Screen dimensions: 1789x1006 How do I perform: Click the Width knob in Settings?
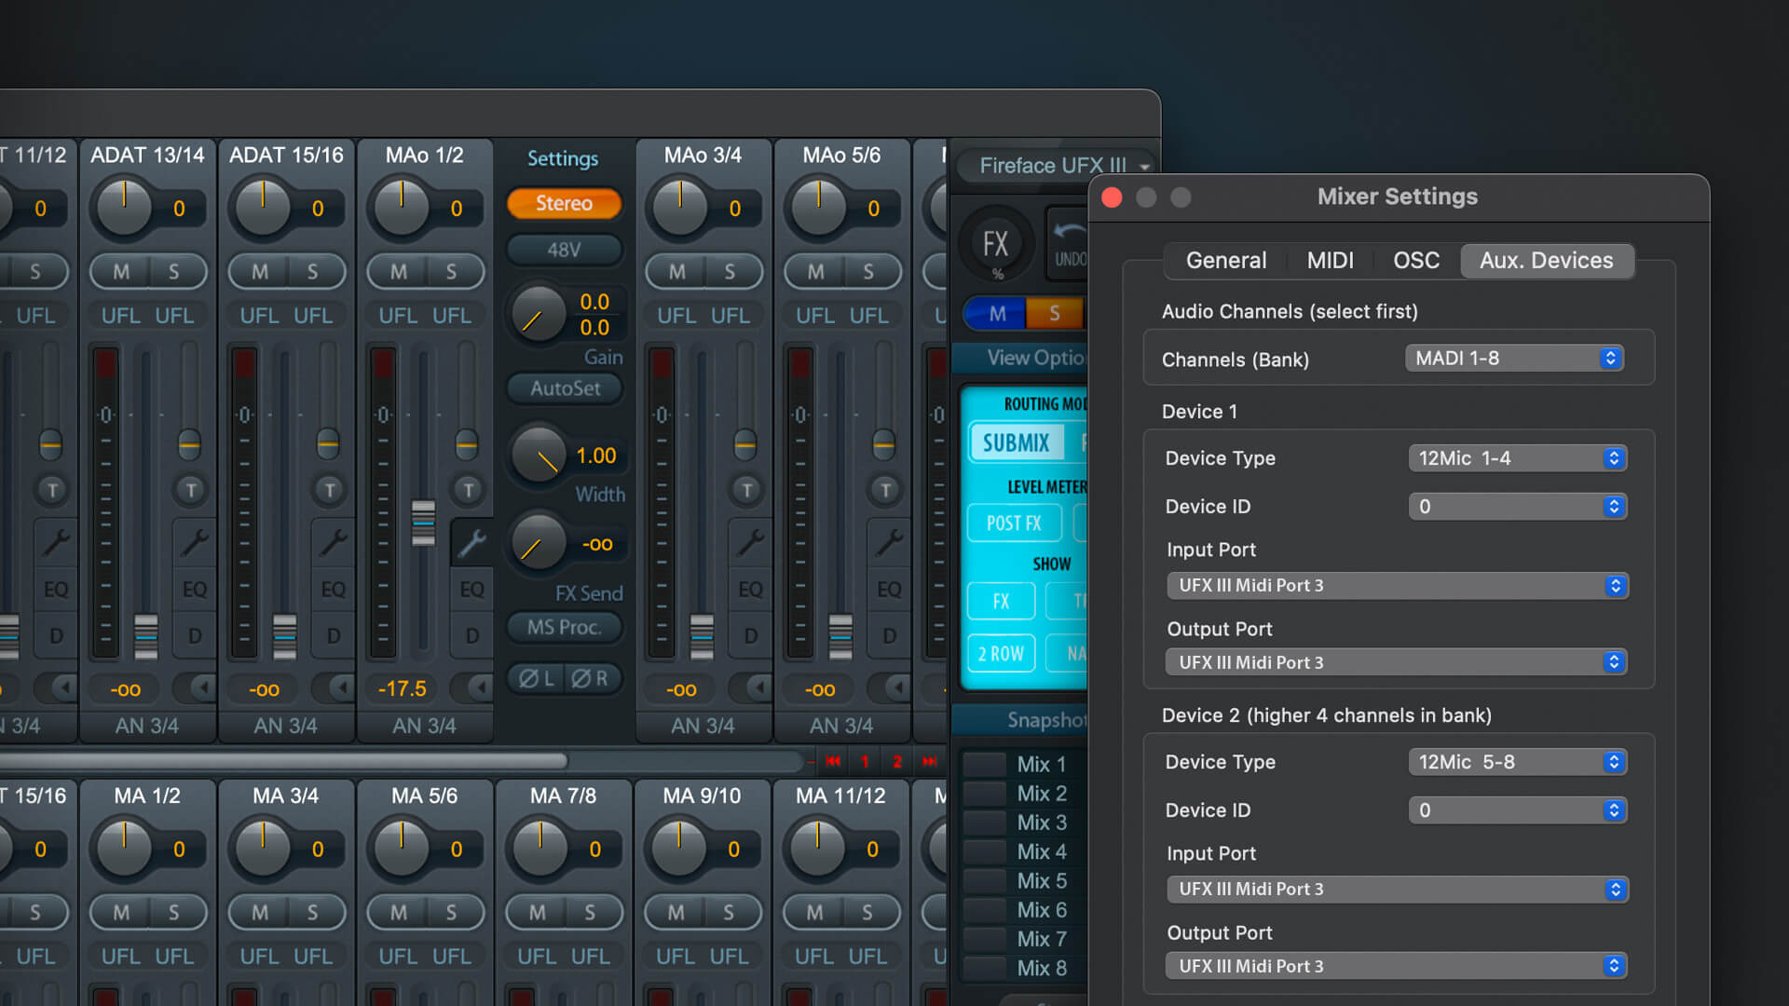coord(539,455)
